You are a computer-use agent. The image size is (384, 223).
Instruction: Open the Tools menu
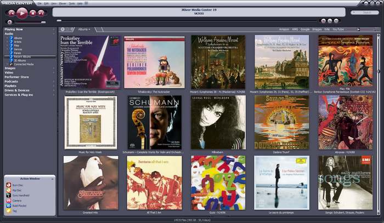tap(72, 4)
